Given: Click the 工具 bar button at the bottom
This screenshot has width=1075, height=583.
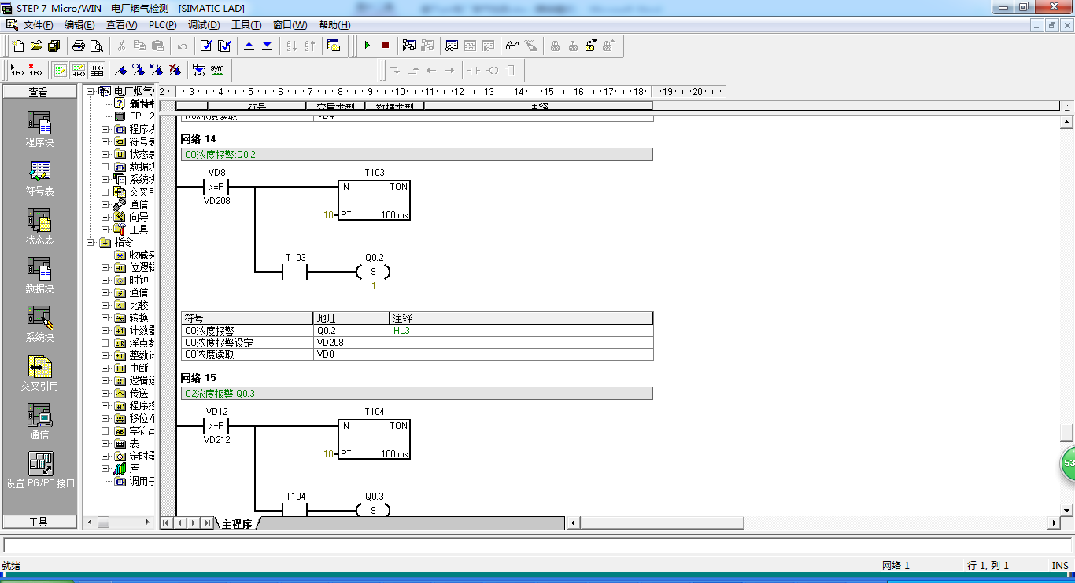Looking at the screenshot, I should (x=39, y=522).
